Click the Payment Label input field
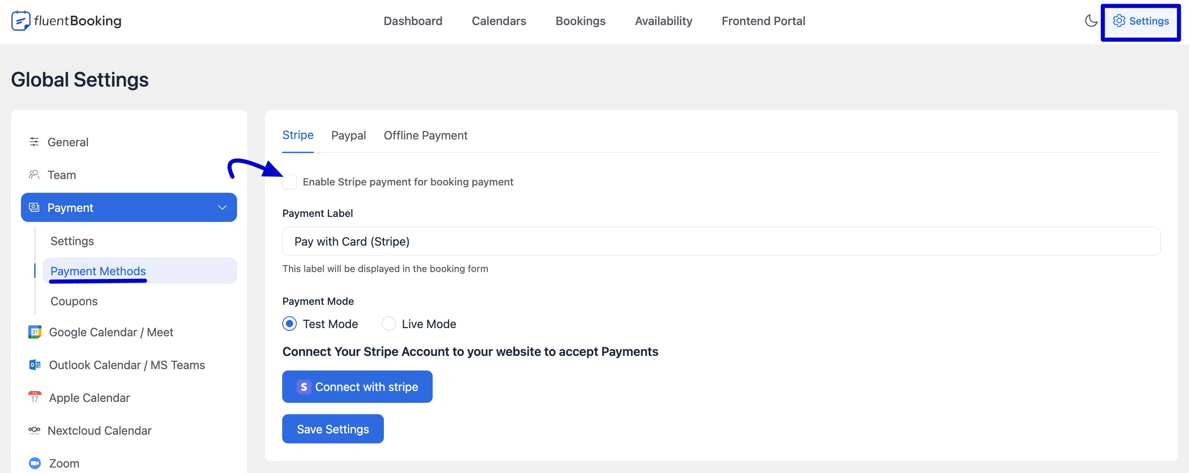Viewport: 1189px width, 473px height. point(721,242)
